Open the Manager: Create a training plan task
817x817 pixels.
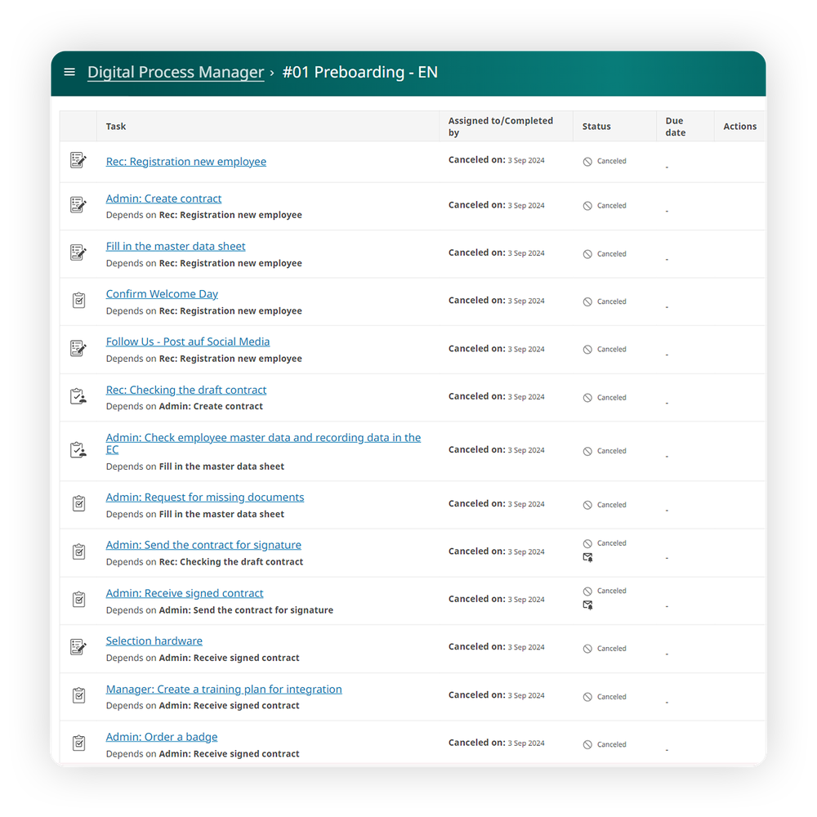click(223, 689)
